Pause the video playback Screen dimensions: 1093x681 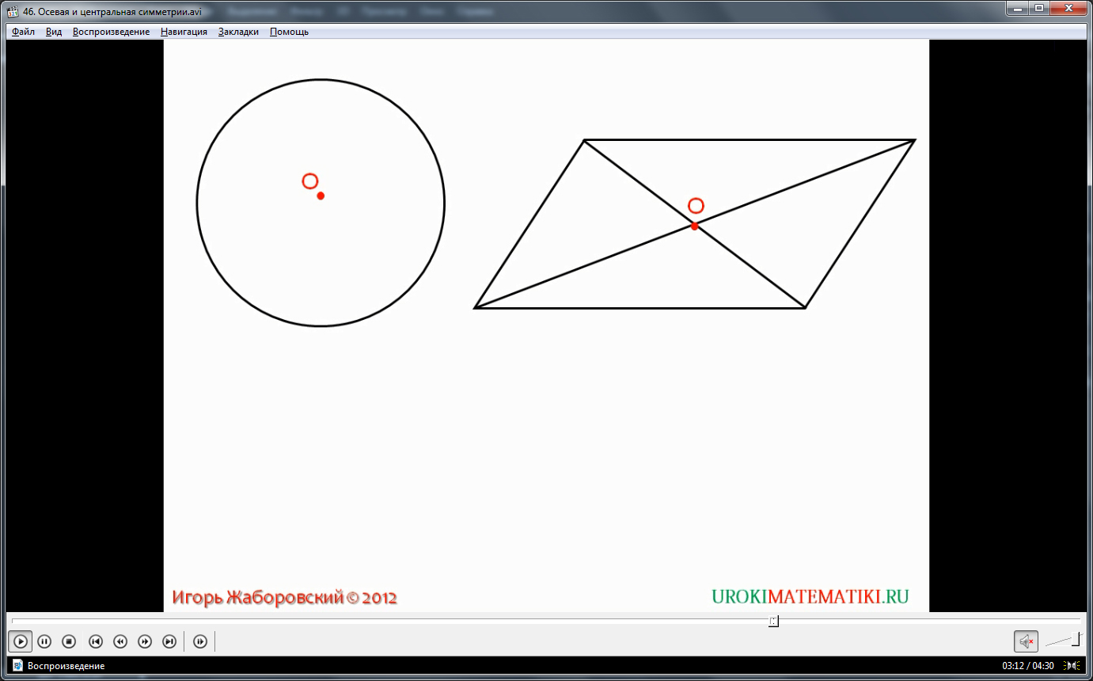tap(44, 641)
